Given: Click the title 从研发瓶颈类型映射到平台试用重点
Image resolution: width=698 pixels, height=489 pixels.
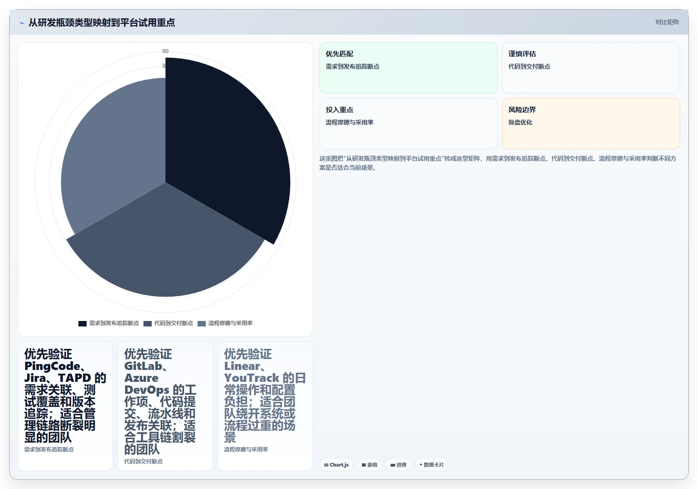Looking at the screenshot, I should click(102, 22).
